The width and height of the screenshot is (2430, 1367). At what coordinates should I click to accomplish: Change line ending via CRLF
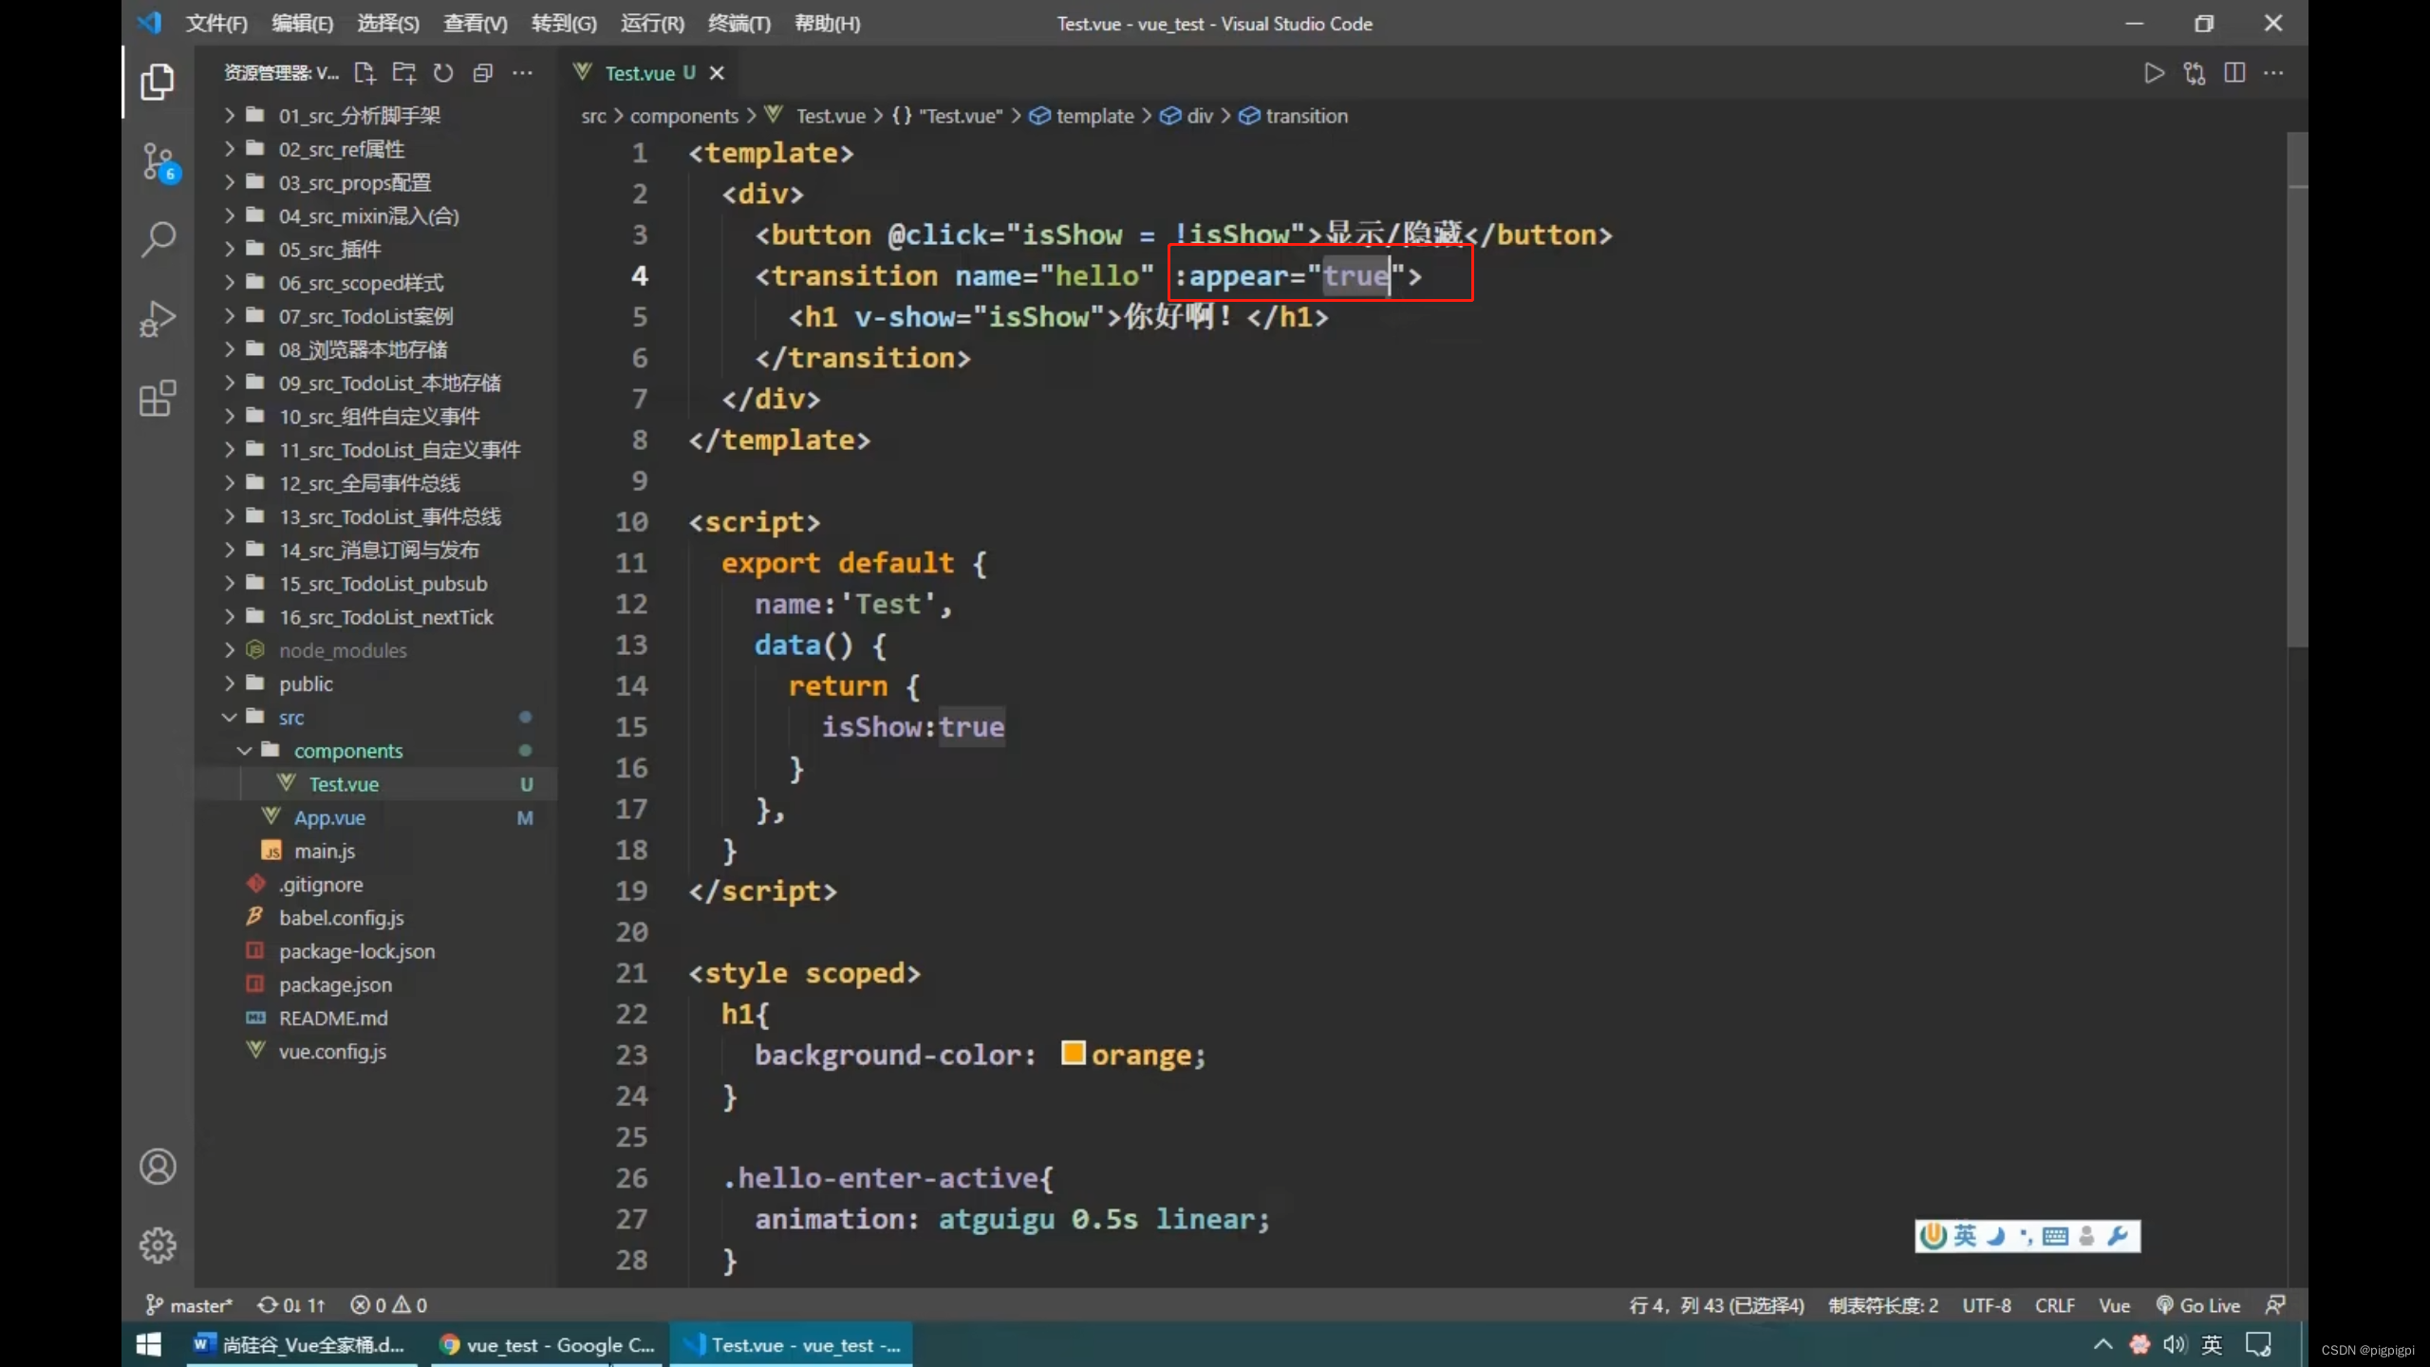pyautogui.click(x=2054, y=1305)
